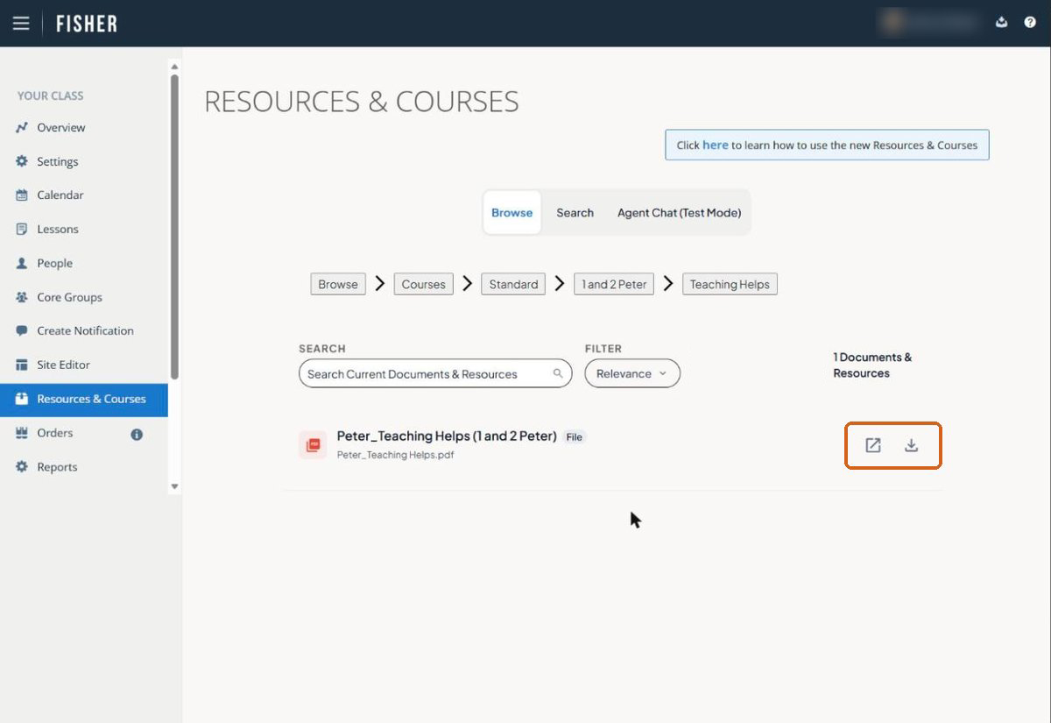Click the download tray icon in header
The image size is (1051, 723).
pyautogui.click(x=1002, y=23)
